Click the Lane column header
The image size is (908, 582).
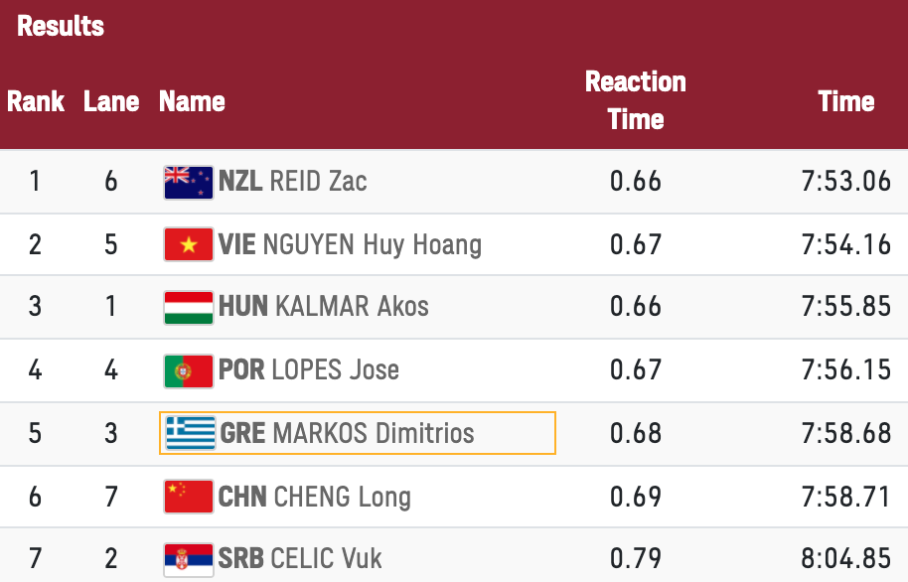tap(111, 101)
